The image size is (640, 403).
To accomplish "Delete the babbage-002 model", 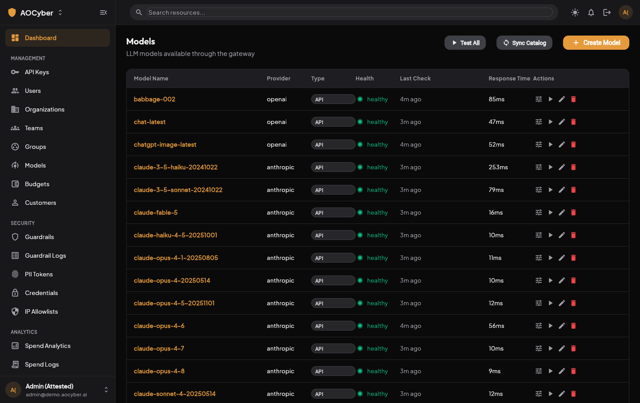I will [x=573, y=99].
